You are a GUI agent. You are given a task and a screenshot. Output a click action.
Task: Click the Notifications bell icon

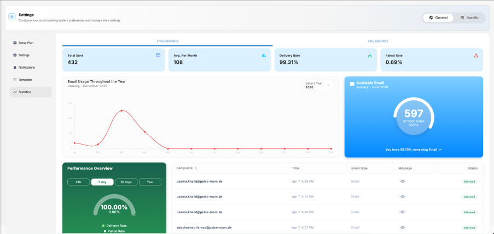15,67
